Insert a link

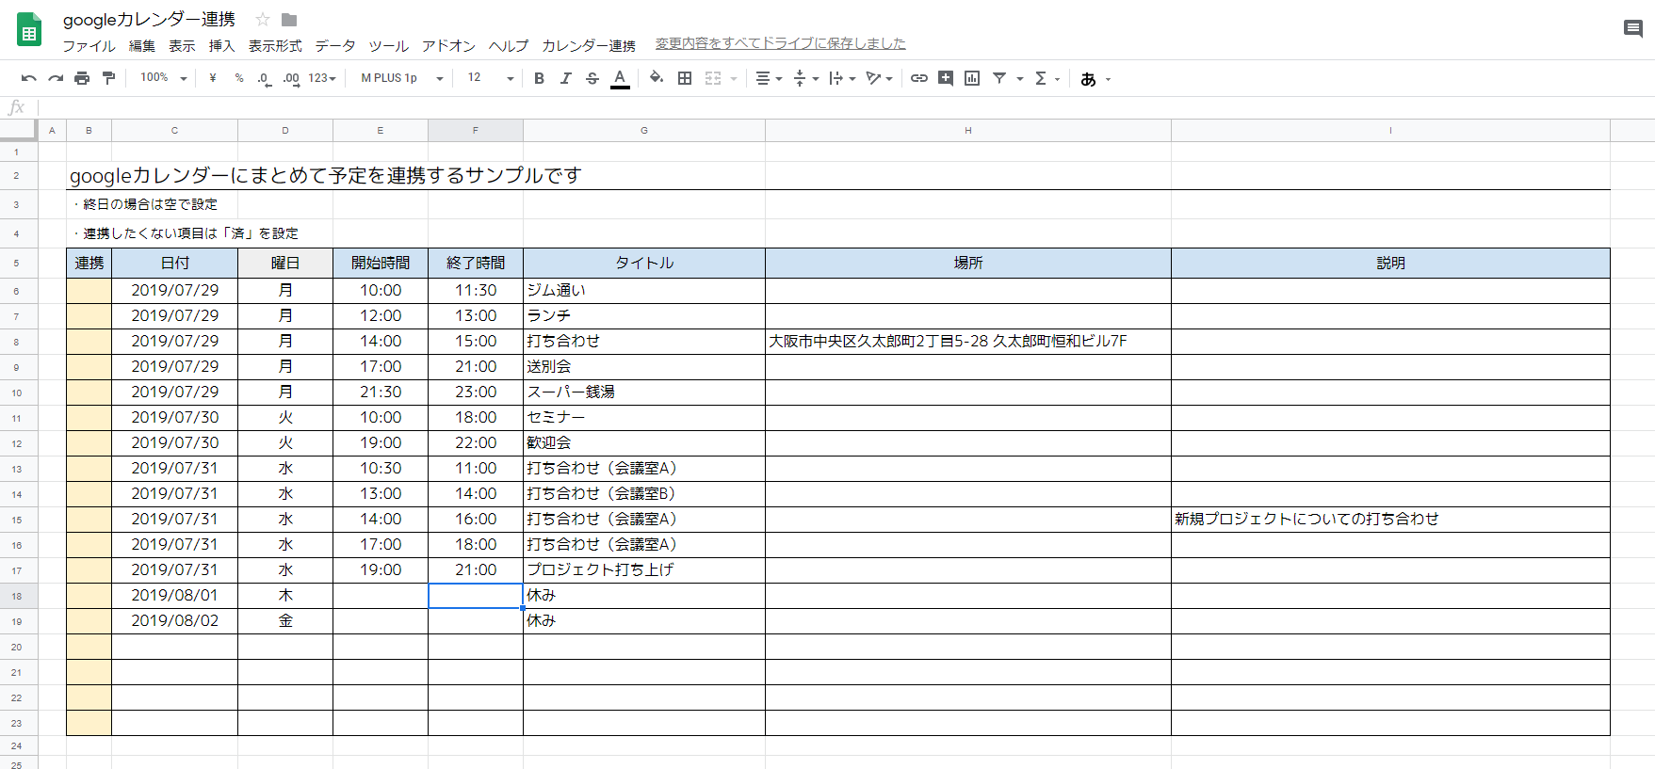(919, 78)
